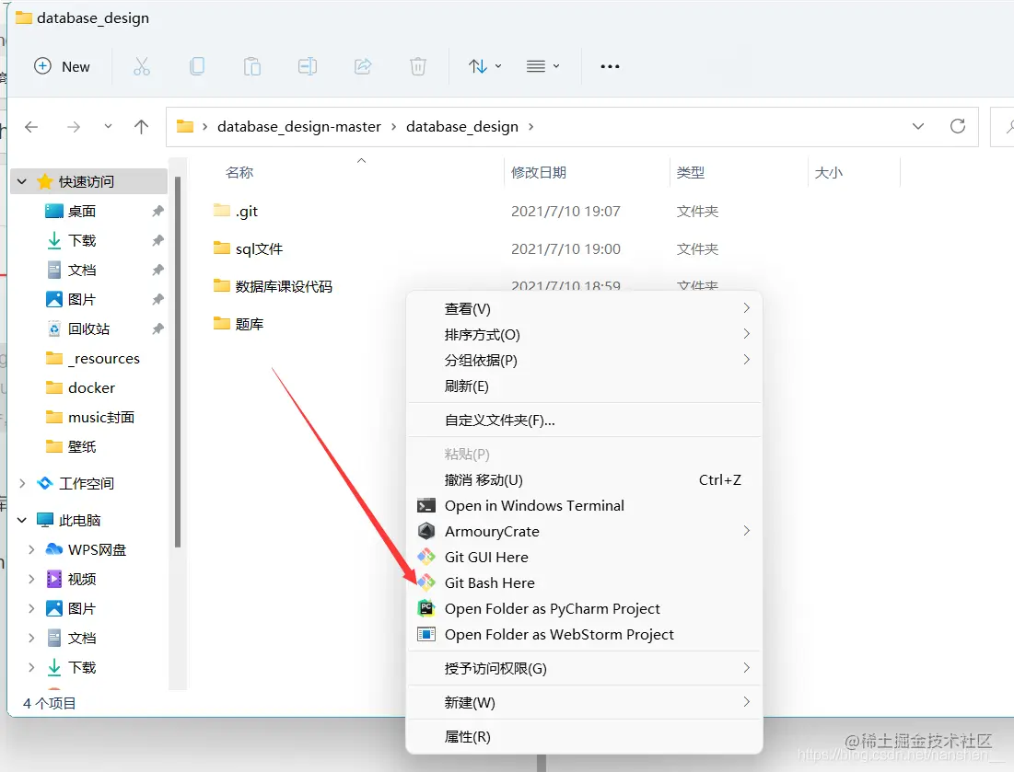Choose 属性(R) in context menu
The width and height of the screenshot is (1014, 772).
(584, 736)
